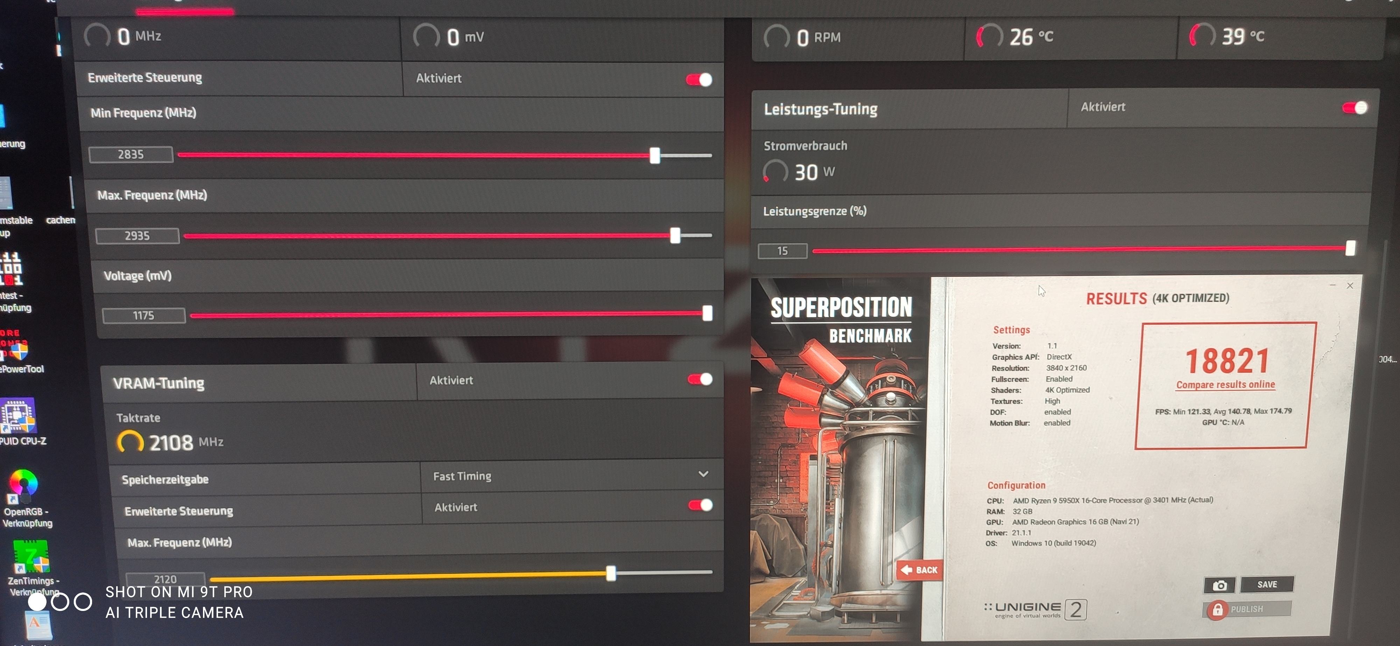Click the PUBLISH lock icon
Image resolution: width=1400 pixels, height=646 pixels.
click(1217, 610)
